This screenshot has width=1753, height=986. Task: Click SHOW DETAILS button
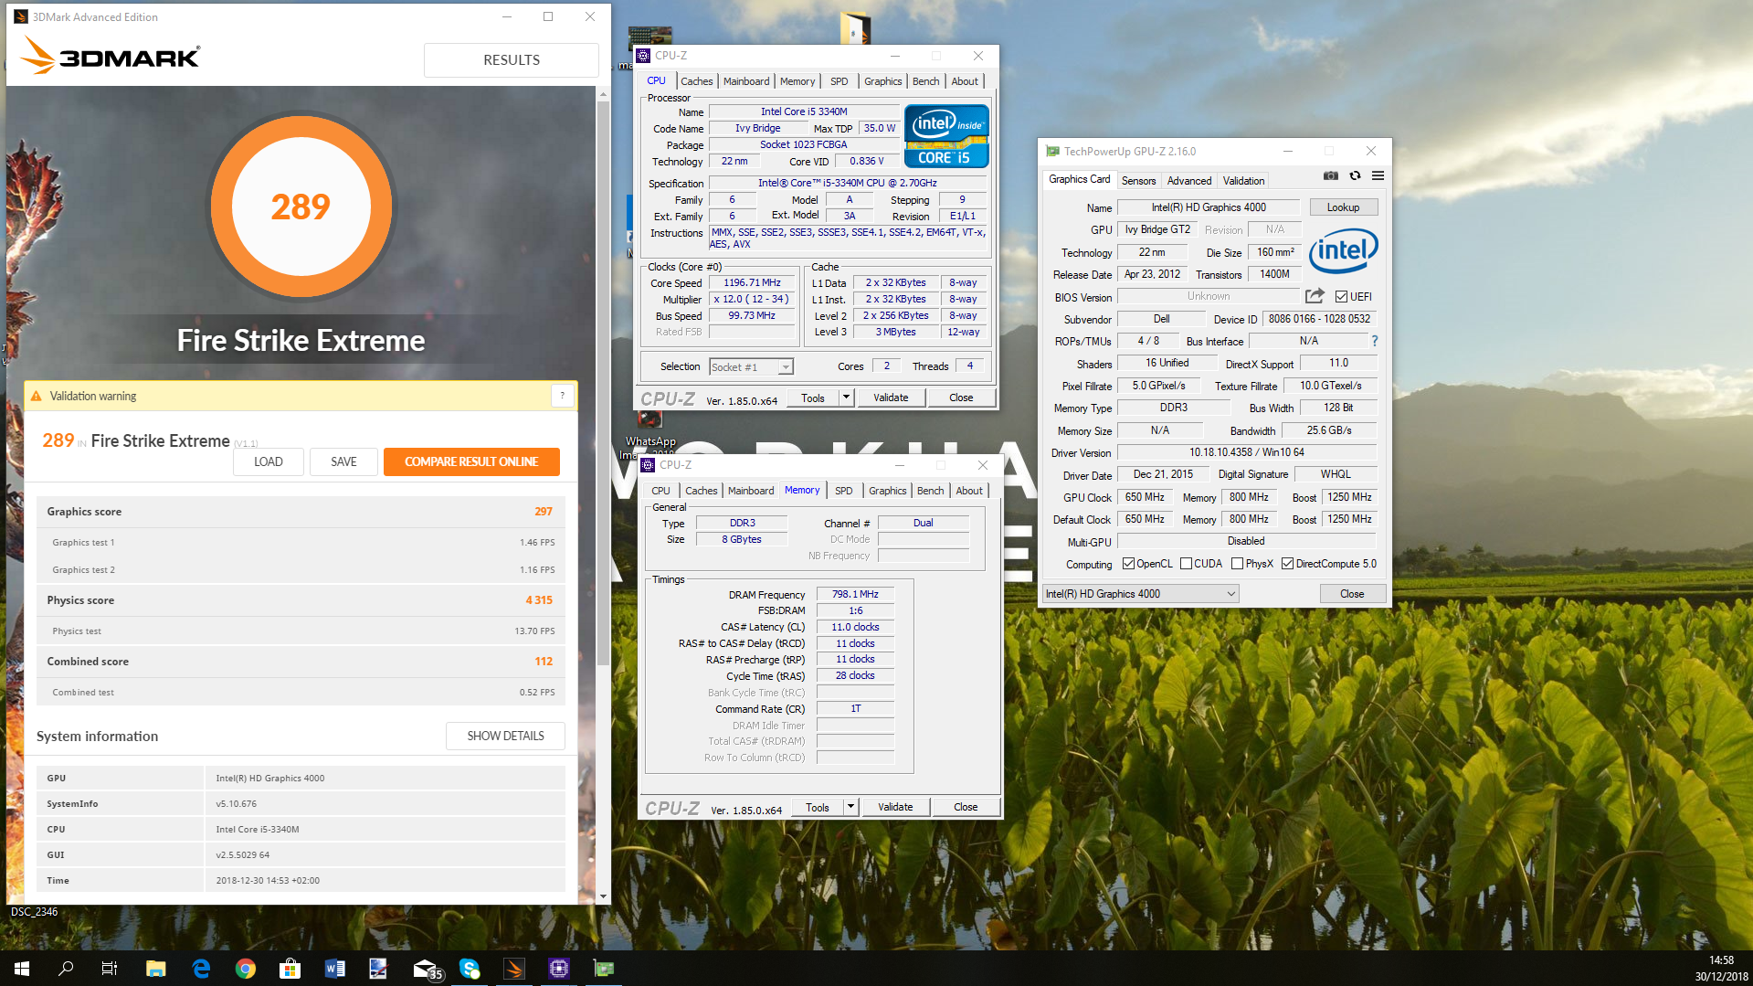coord(505,736)
